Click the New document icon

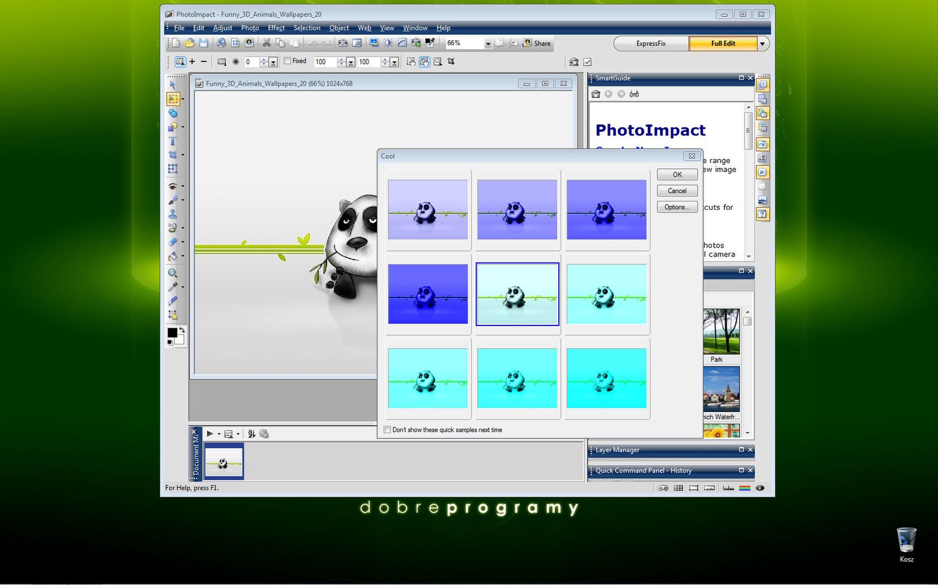click(x=175, y=43)
